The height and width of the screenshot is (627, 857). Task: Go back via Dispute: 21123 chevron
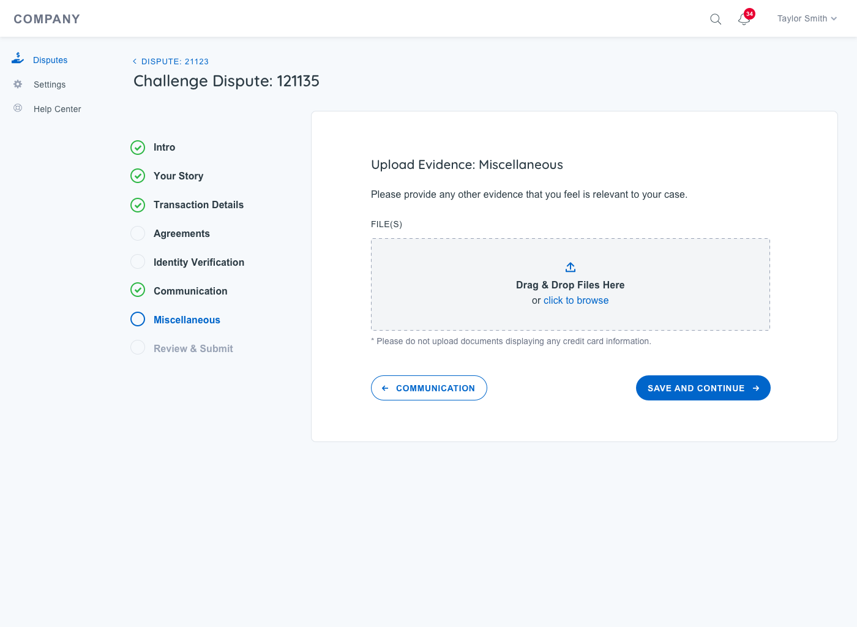click(135, 61)
